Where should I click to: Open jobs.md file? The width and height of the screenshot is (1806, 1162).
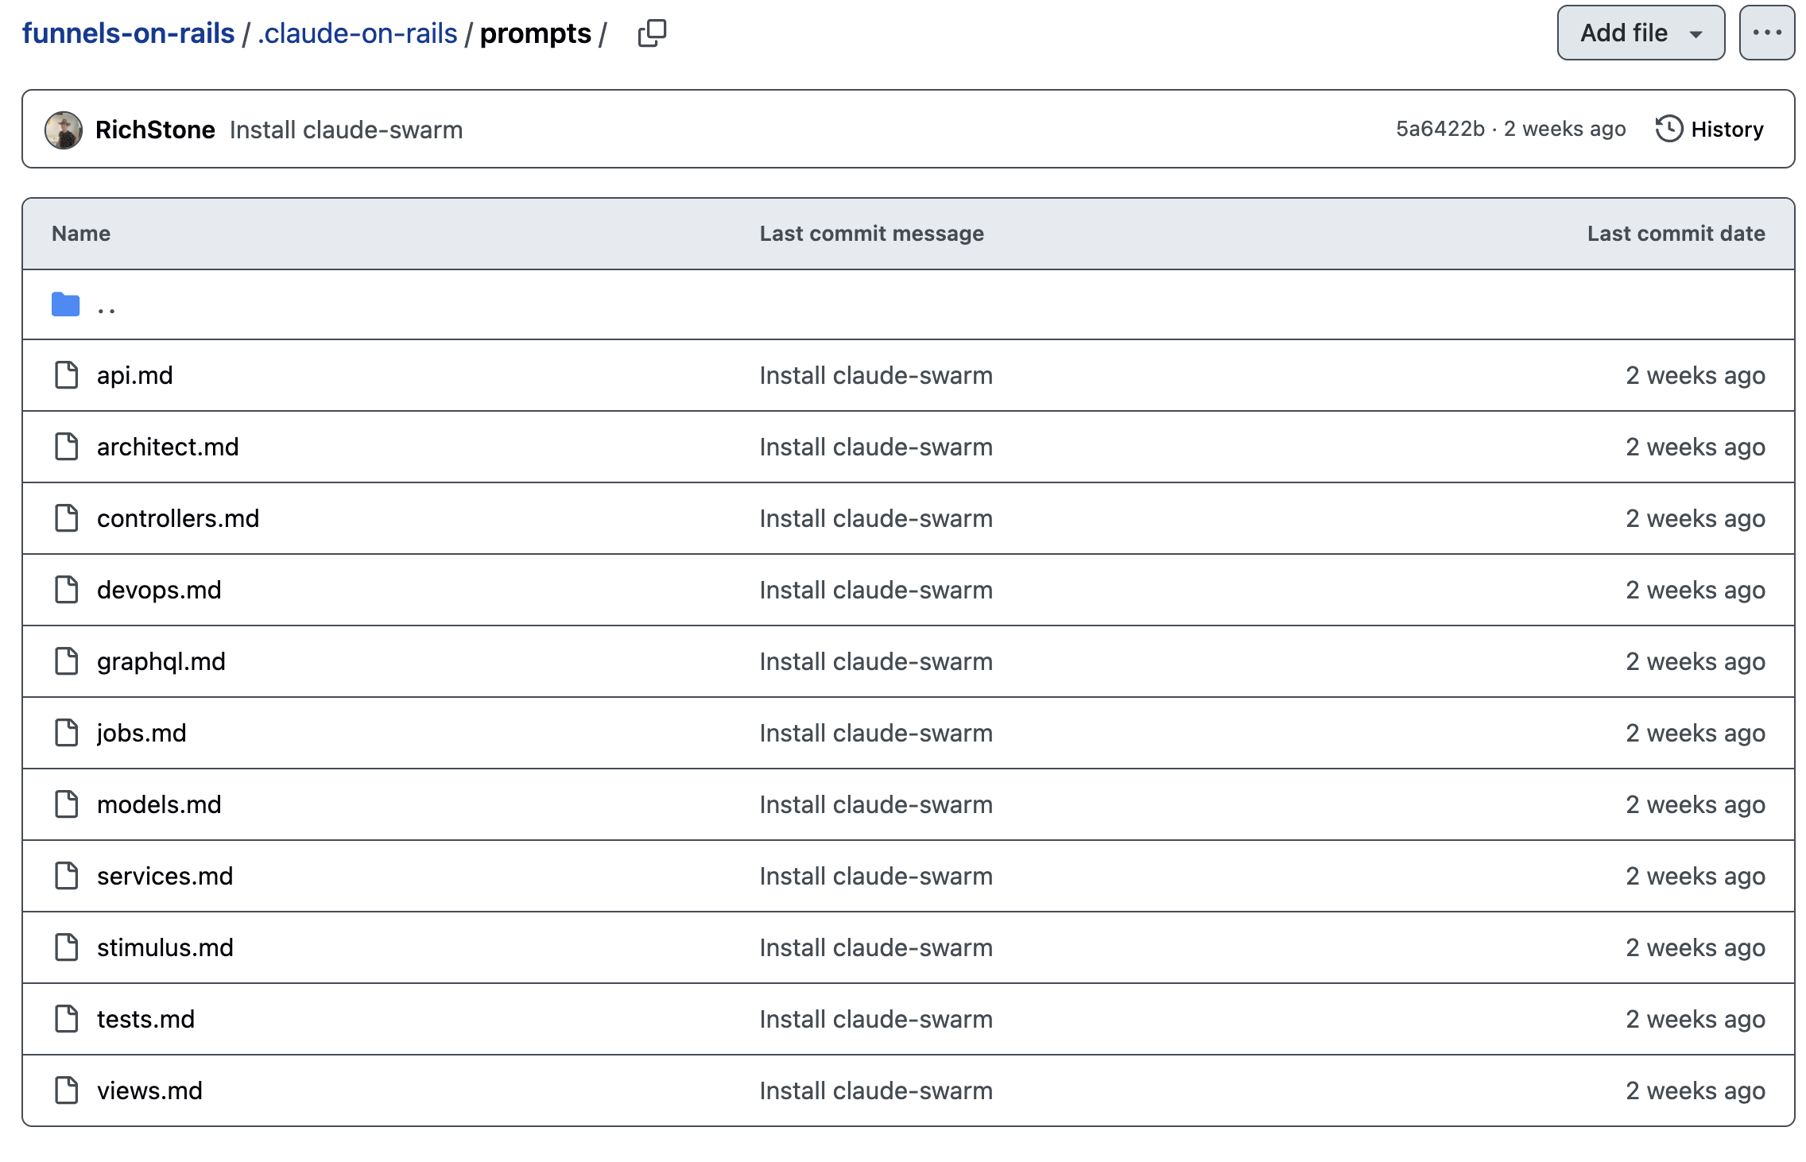point(141,733)
